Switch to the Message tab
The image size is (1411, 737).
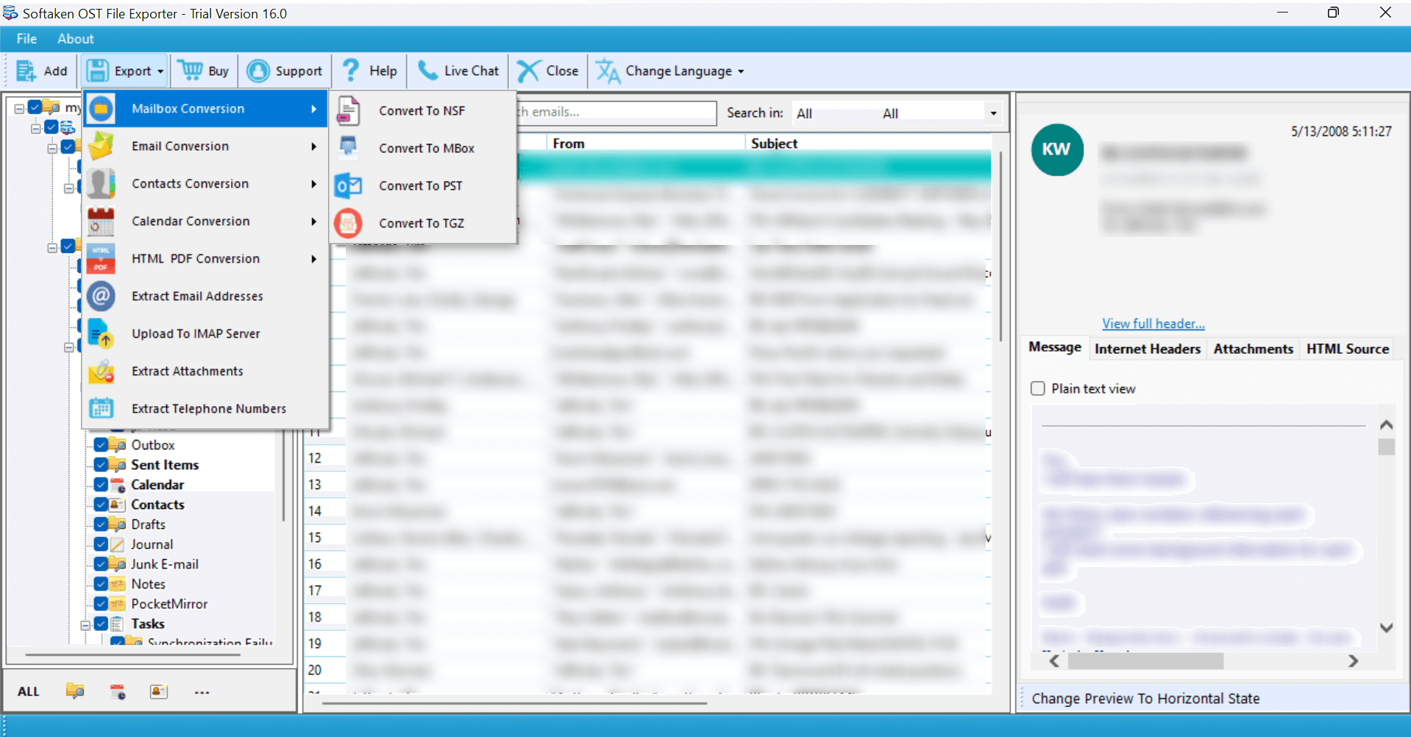coord(1054,347)
